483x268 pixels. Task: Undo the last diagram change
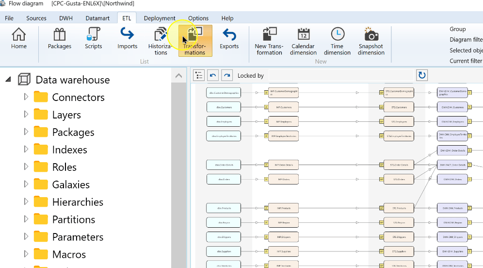point(213,75)
